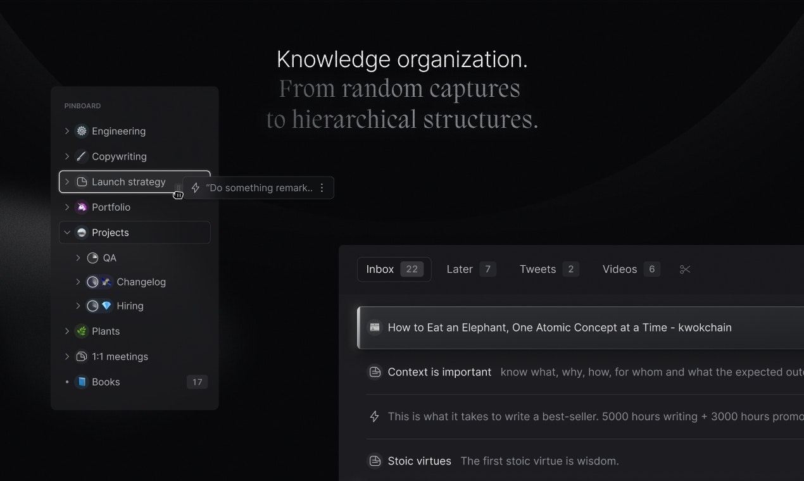Click the lightning icon on best-seller row
804x481 pixels.
pos(375,416)
